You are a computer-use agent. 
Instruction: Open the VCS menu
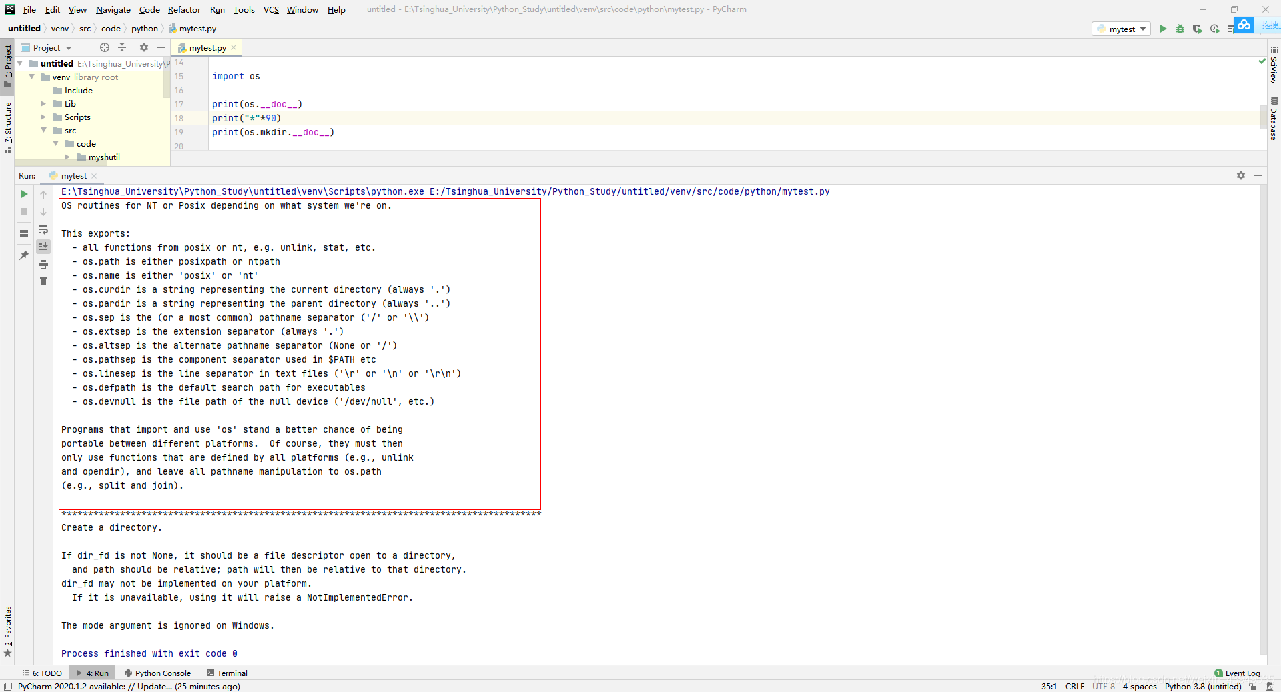click(271, 9)
